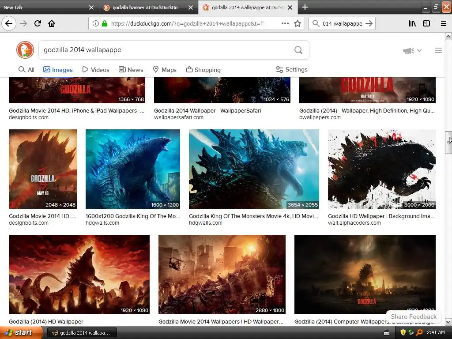This screenshot has width=452, height=339.
Task: Click wall.alphacoders.com source text
Action: 354,223
